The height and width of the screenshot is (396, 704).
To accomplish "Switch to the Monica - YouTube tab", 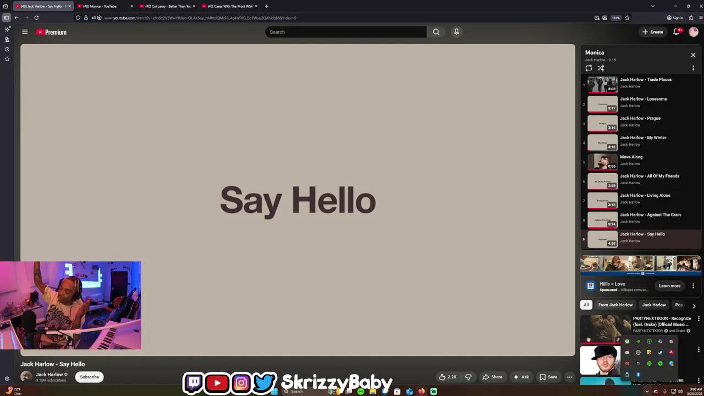I will (105, 6).
